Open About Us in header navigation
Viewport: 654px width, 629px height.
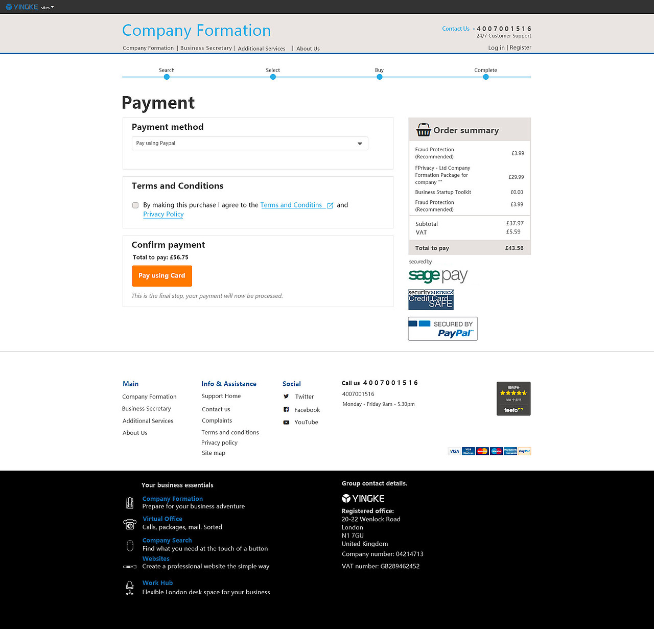click(x=308, y=49)
